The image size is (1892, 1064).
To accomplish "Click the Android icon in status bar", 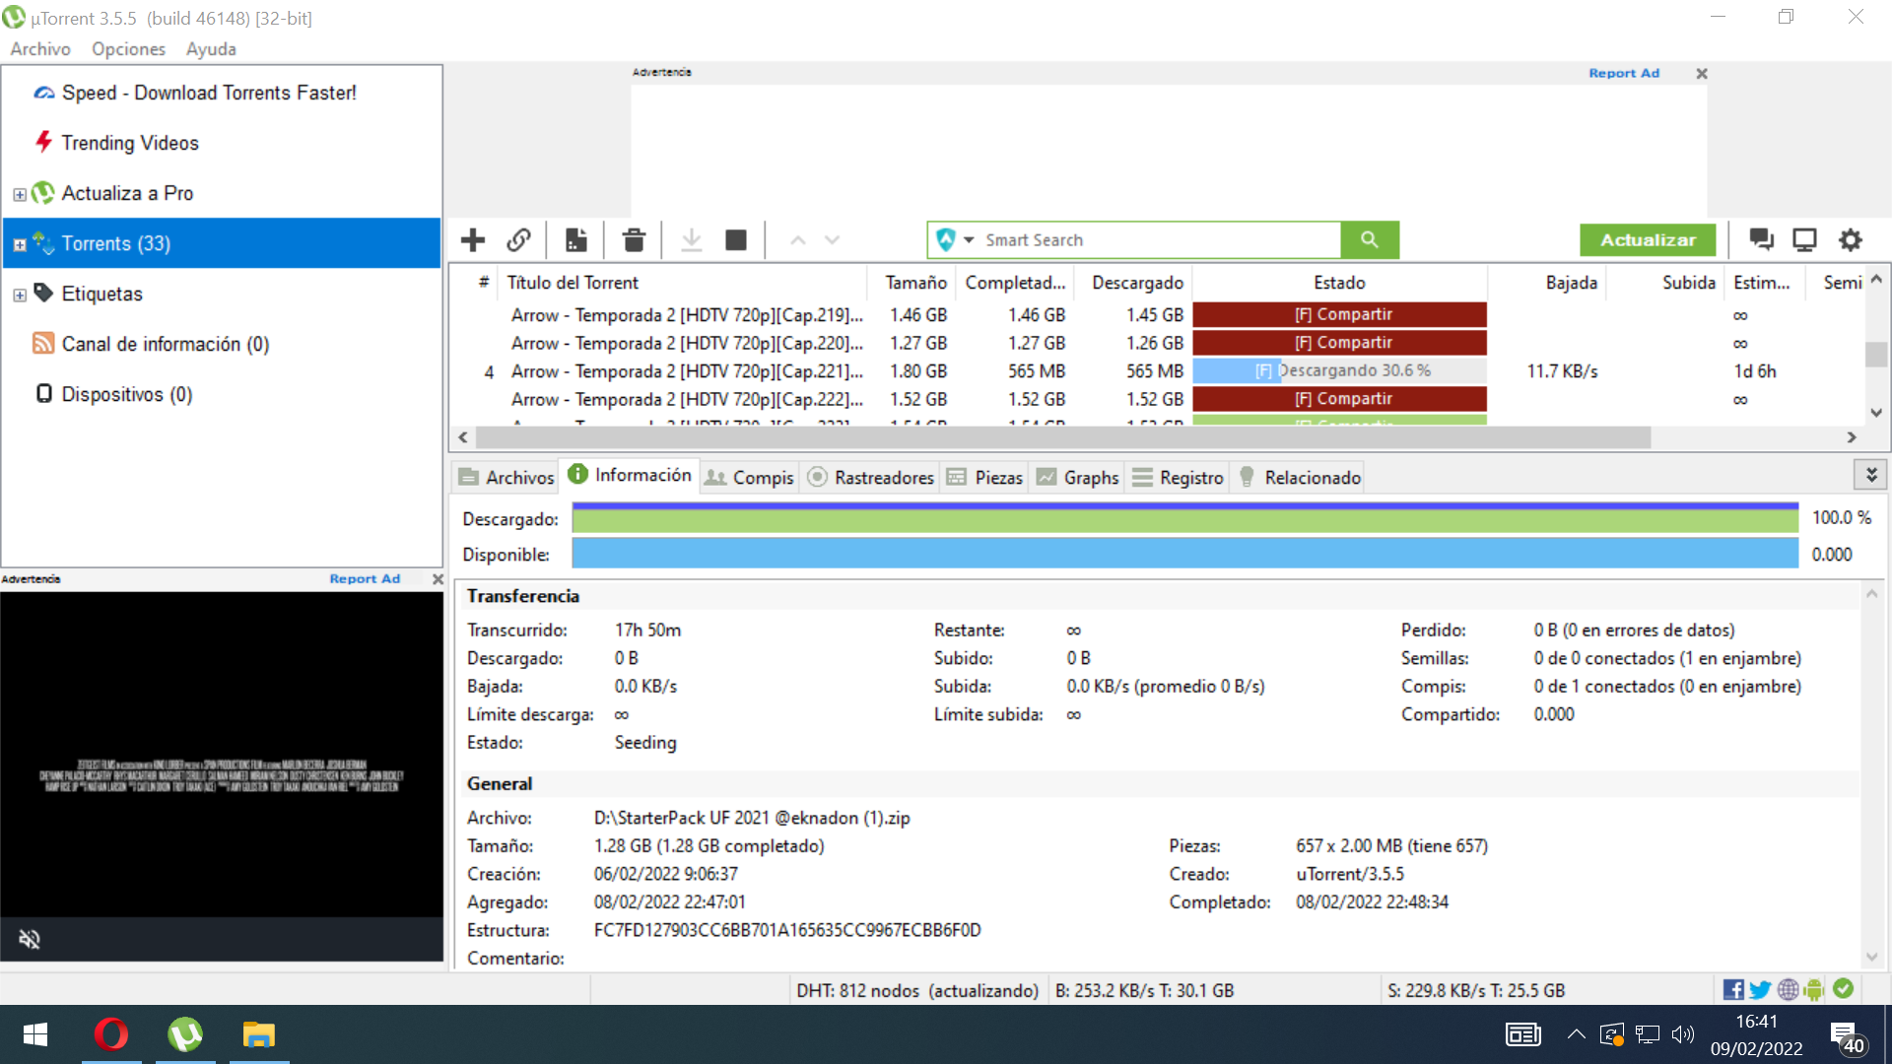I will 1815,989.
